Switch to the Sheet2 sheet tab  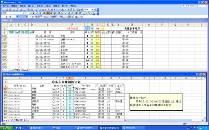[x=25, y=70]
